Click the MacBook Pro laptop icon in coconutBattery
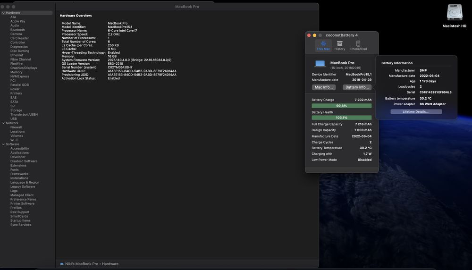 pos(320,64)
